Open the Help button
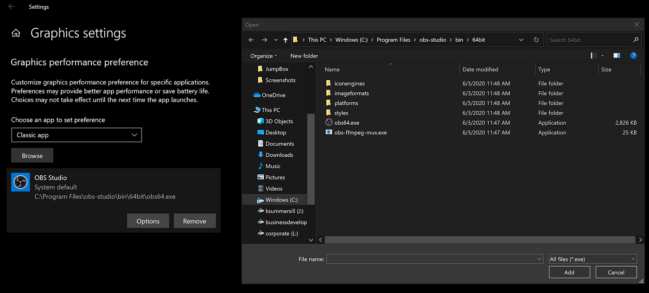This screenshot has height=293, width=649. pyautogui.click(x=633, y=56)
